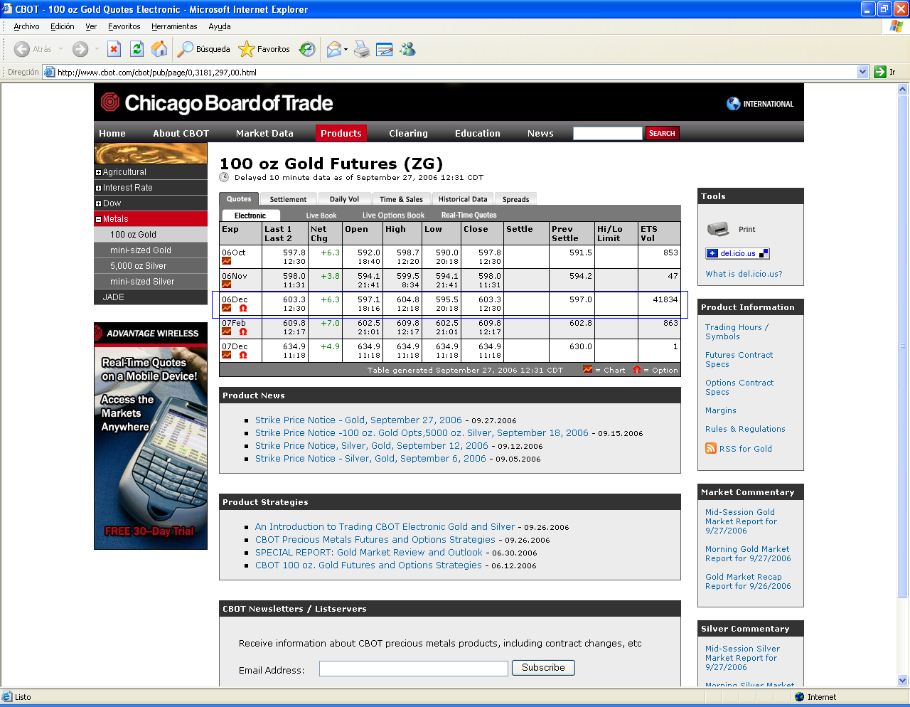Click the Advantage Wireless advertisement banner
Screen dimensions: 910x707
tap(151, 436)
